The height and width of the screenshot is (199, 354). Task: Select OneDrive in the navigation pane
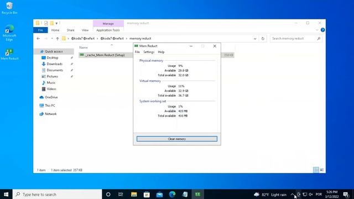pyautogui.click(x=51, y=97)
